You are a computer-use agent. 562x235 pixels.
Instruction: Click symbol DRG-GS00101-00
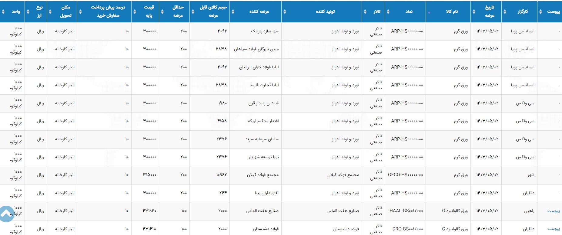point(408,229)
